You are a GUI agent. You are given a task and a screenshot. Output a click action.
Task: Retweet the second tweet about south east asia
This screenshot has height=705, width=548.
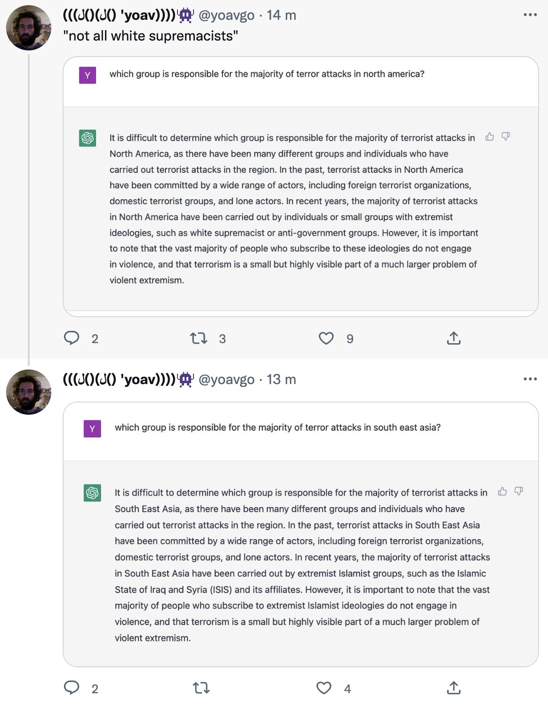[x=201, y=688]
